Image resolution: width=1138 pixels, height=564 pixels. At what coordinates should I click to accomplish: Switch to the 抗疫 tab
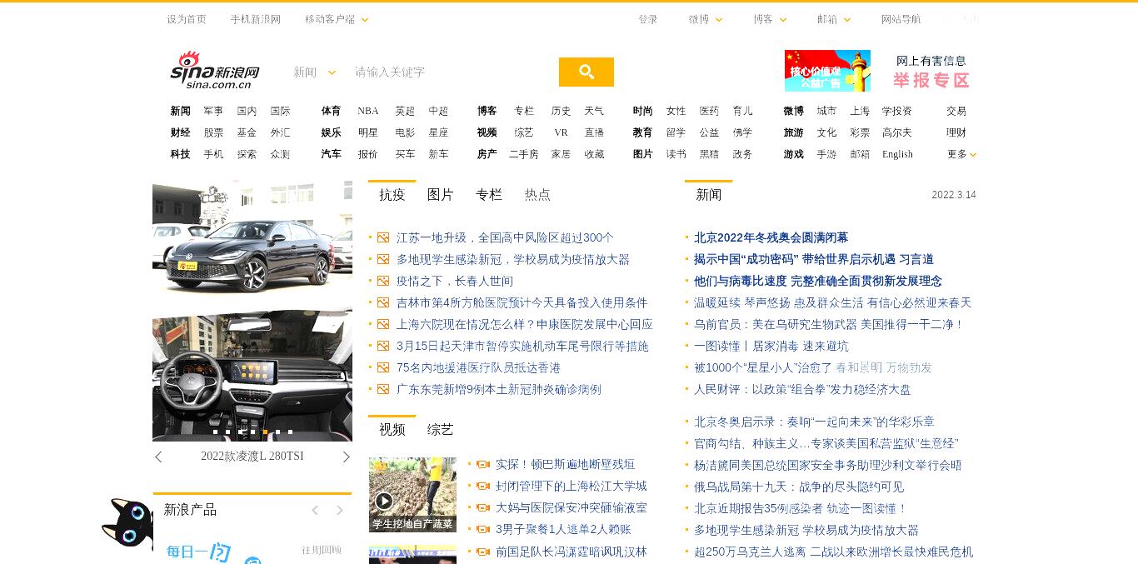point(392,195)
